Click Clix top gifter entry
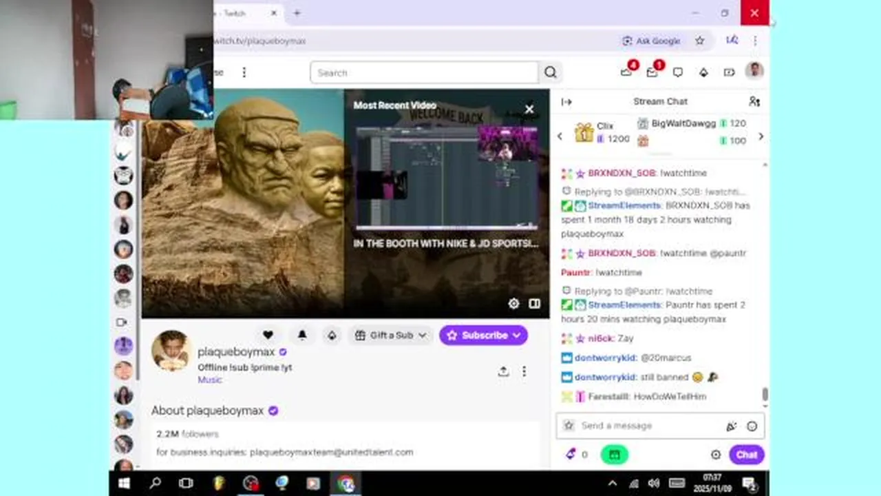Screen dimensions: 881x496 tap(603, 132)
